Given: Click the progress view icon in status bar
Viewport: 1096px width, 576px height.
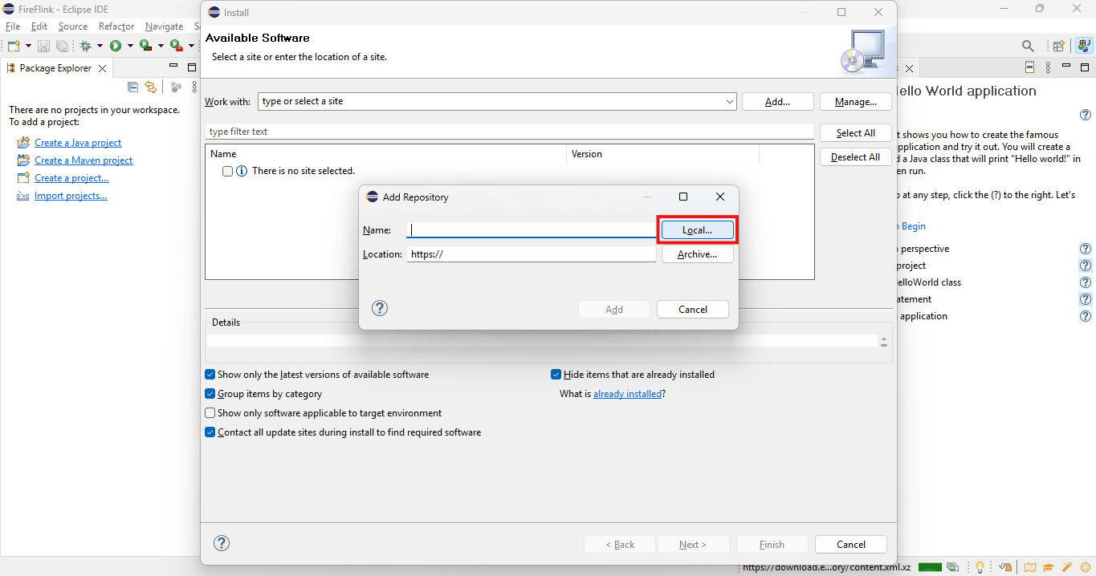Looking at the screenshot, I should [x=953, y=567].
